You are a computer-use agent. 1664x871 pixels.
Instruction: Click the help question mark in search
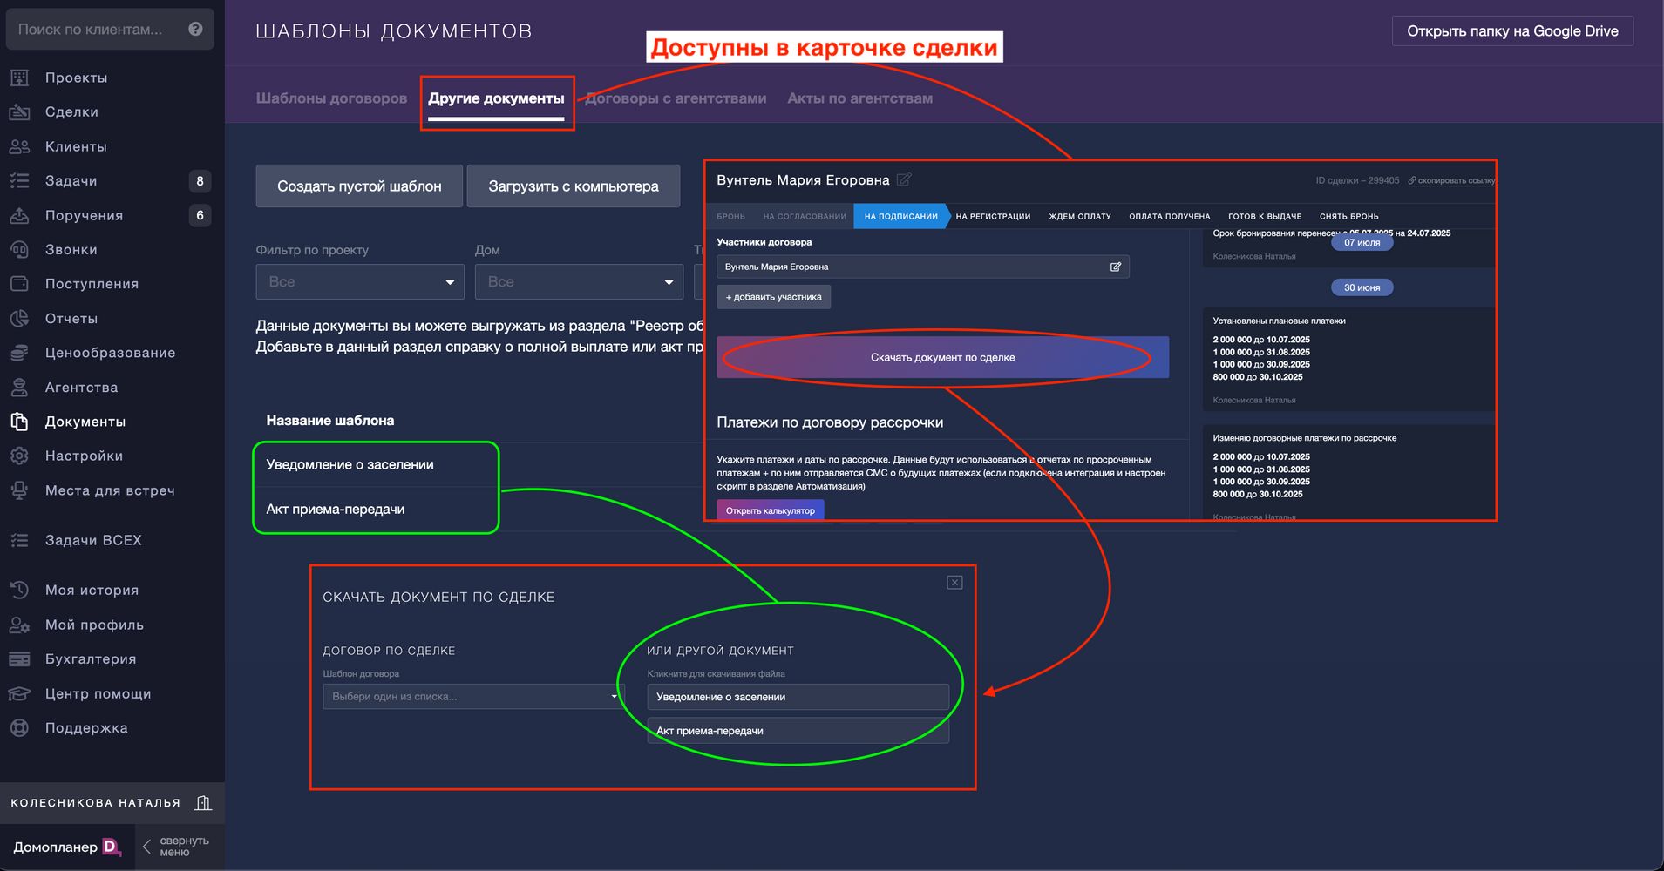pyautogui.click(x=195, y=29)
